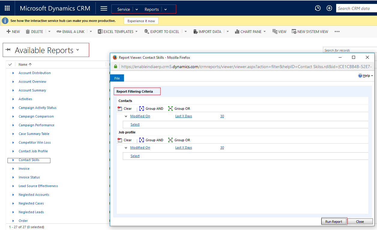This screenshot has height=230, width=377.
Task: Click Reports in the navigation bar
Action: click(x=152, y=9)
